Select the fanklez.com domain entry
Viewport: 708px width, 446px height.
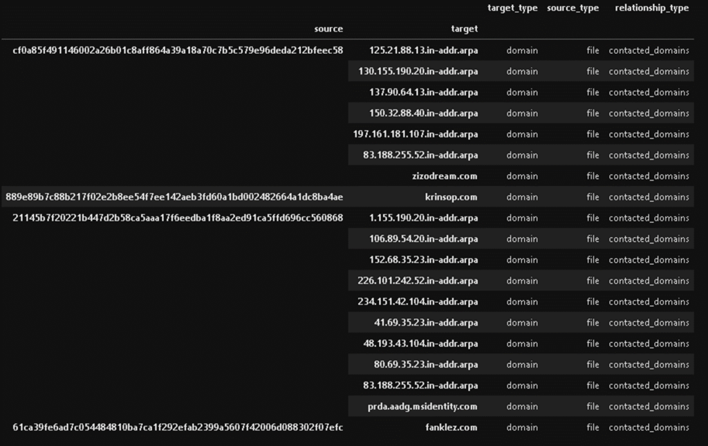click(451, 427)
